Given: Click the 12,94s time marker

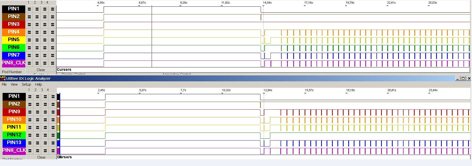Looking at the screenshot, I should click(x=268, y=90).
